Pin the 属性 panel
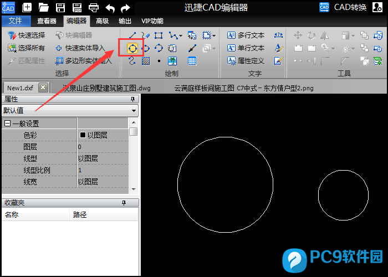The height and width of the screenshot is (277, 388). click(133, 99)
